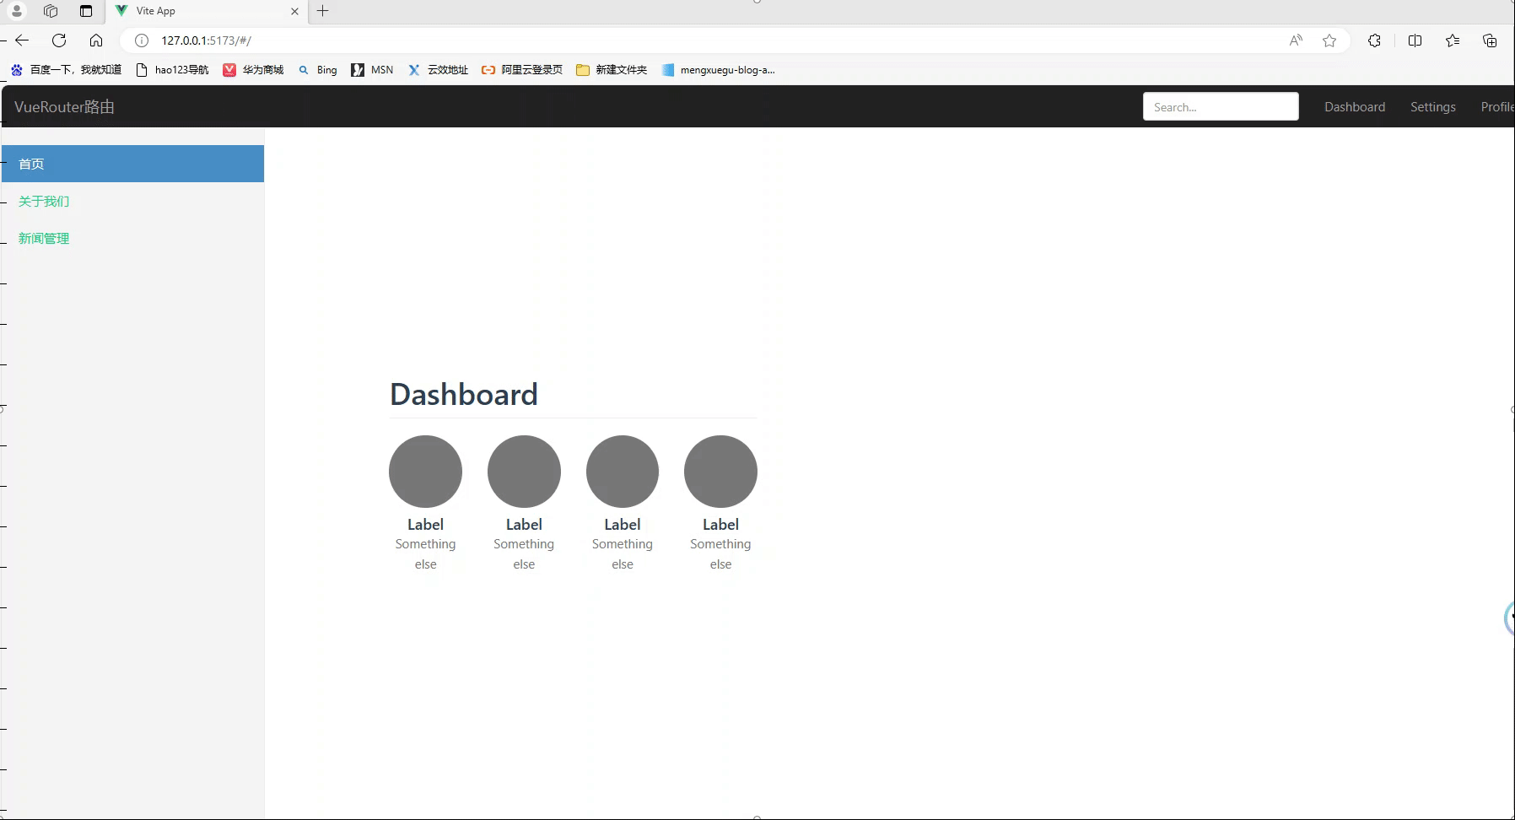Open the tab actions menu

[85, 11]
